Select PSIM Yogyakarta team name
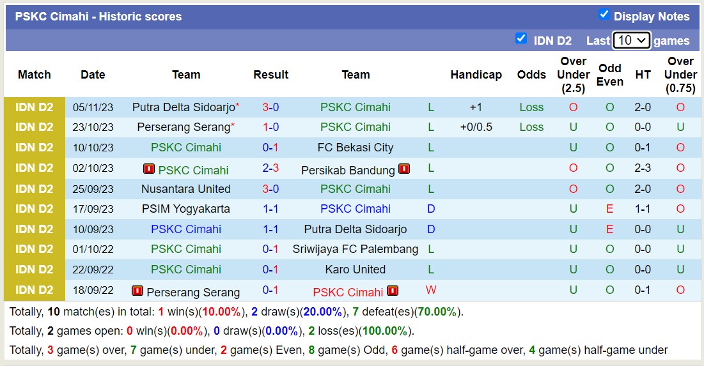704x366 pixels. pyautogui.click(x=186, y=209)
